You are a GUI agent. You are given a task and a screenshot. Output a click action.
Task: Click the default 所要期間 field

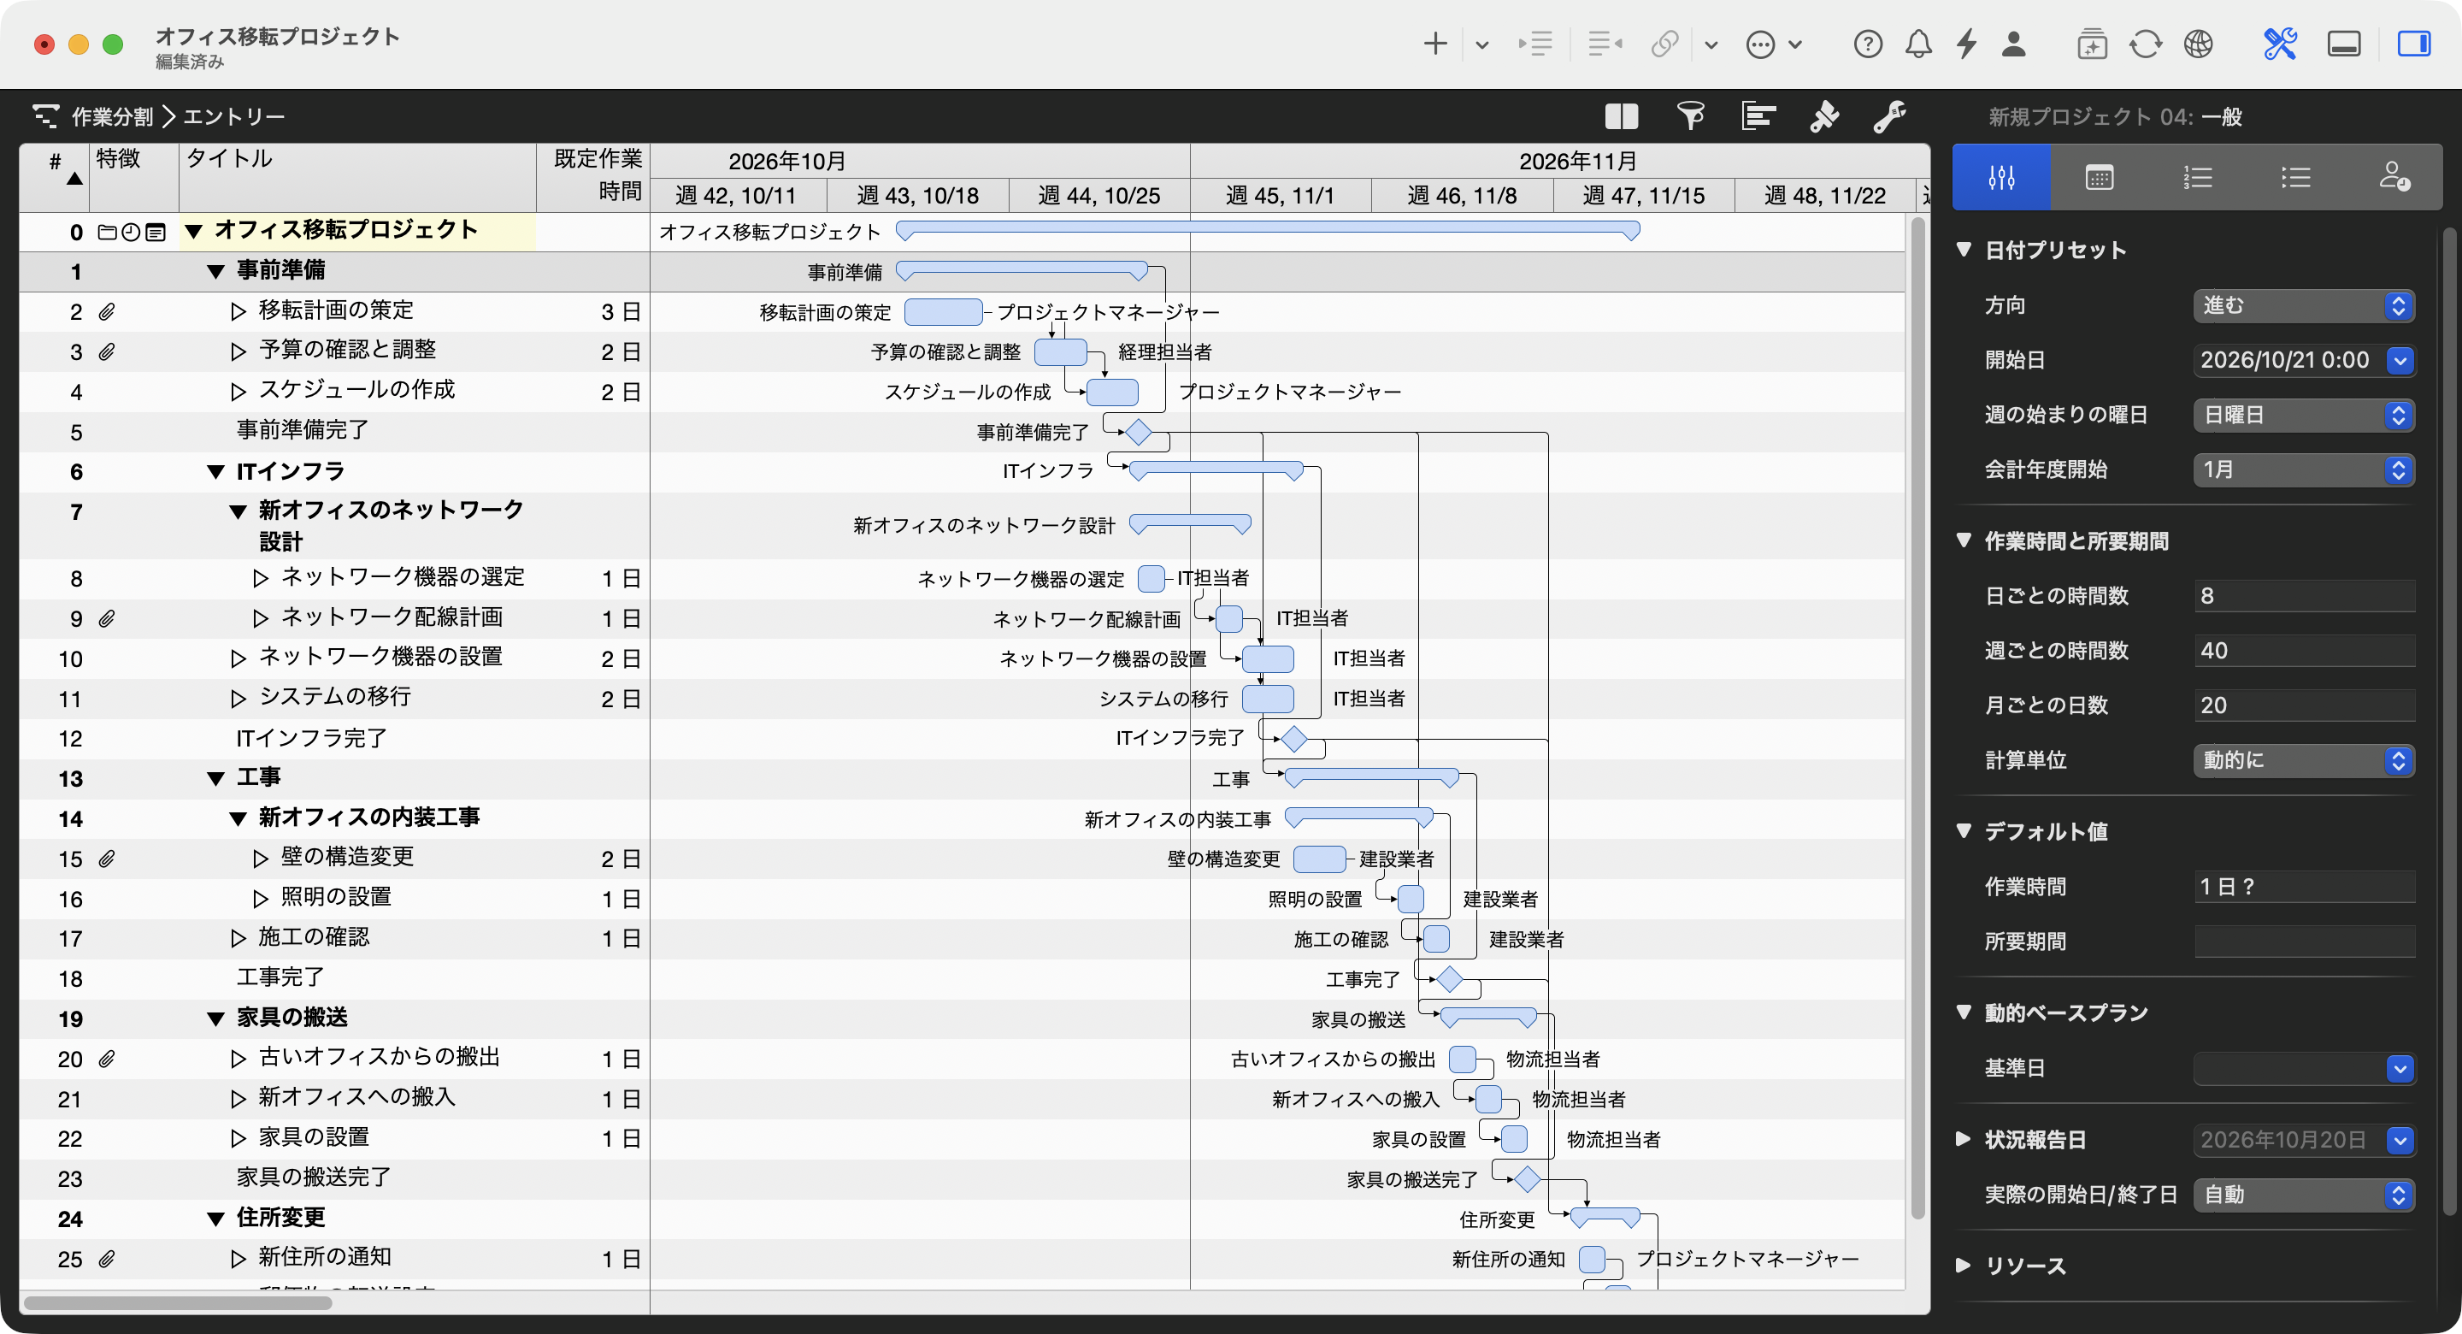(x=2305, y=941)
